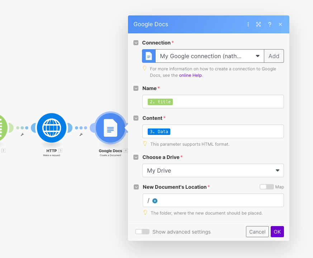Select the Google Docs module on the canvas
Screen dimensions: 313x258
110,128
